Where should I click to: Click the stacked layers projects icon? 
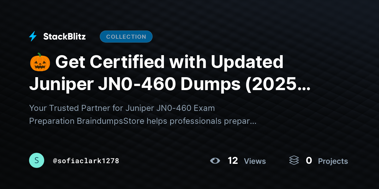(x=294, y=160)
